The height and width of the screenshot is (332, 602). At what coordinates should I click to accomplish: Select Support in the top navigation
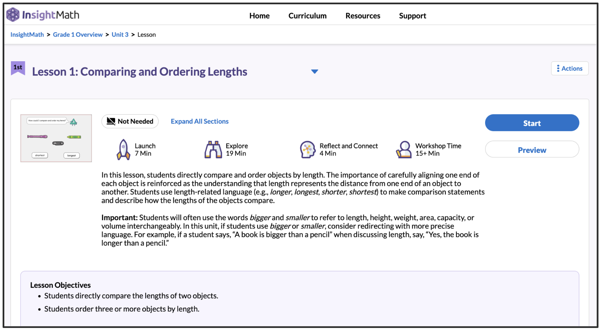(412, 16)
